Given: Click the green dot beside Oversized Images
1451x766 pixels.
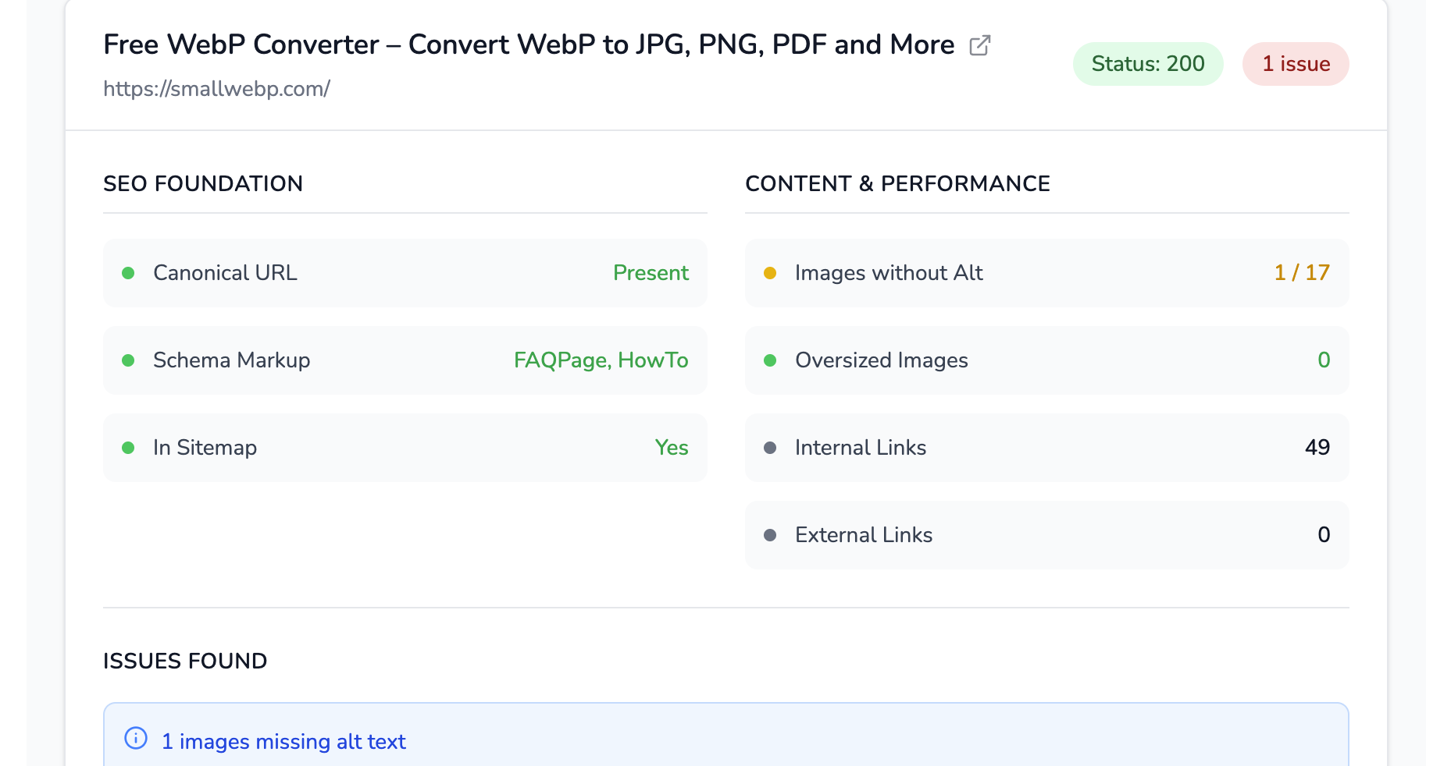Looking at the screenshot, I should [771, 360].
